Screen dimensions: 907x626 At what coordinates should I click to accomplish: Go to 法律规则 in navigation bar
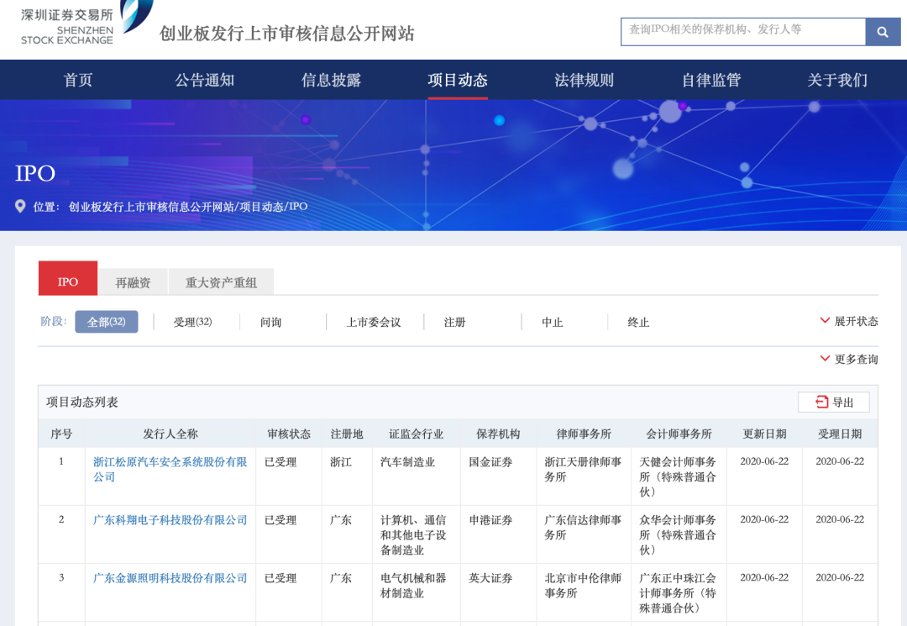coord(584,81)
